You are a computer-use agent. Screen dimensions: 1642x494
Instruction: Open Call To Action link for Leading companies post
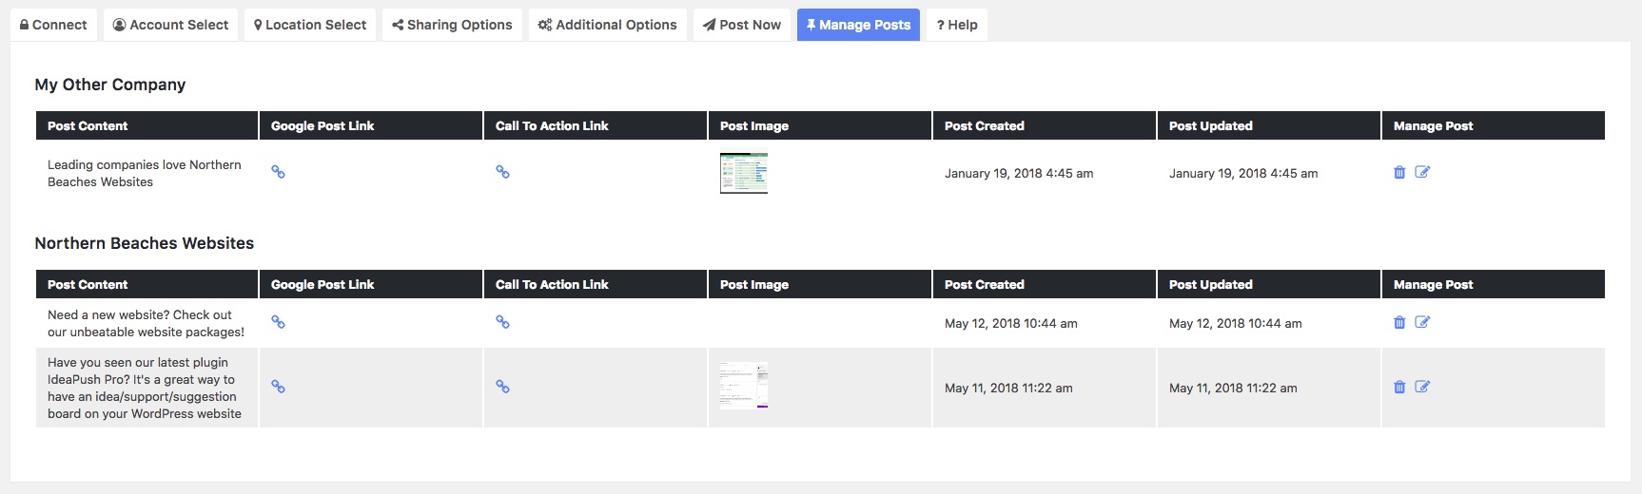point(502,172)
